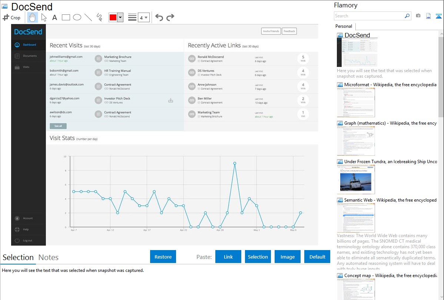
Task: Click the DocSend logo
Action: 28,32
